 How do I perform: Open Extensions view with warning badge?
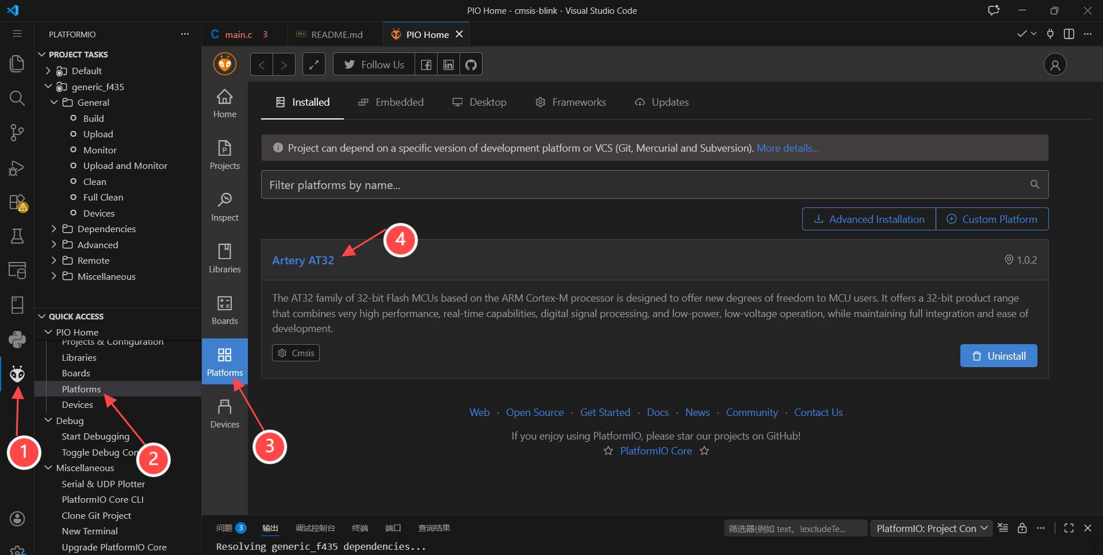tap(17, 202)
